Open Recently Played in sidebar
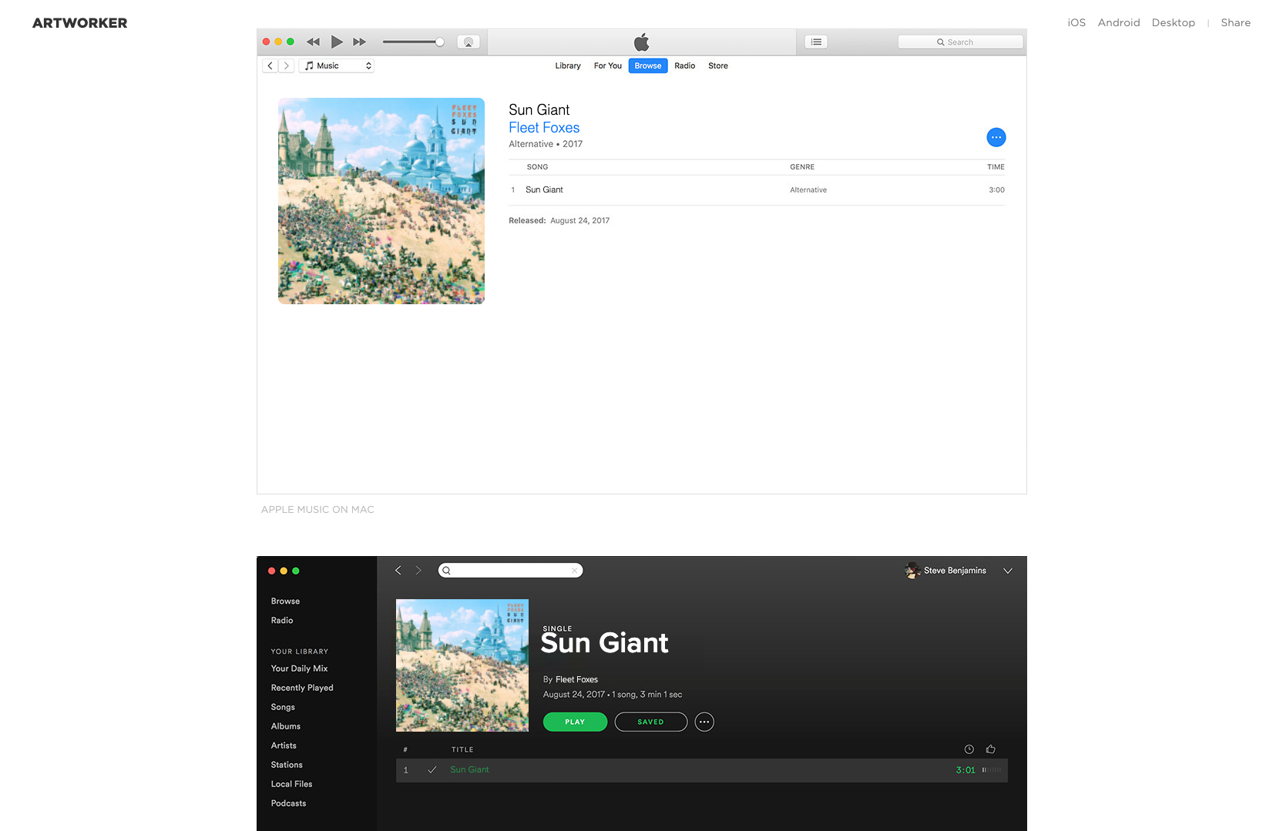1283x831 pixels. point(302,689)
